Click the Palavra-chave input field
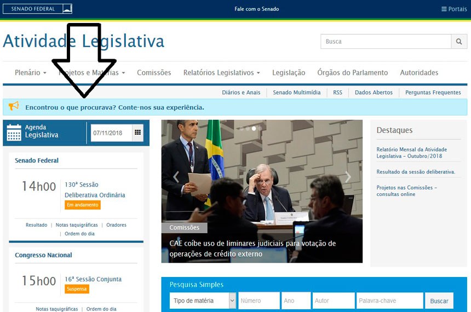 point(389,301)
